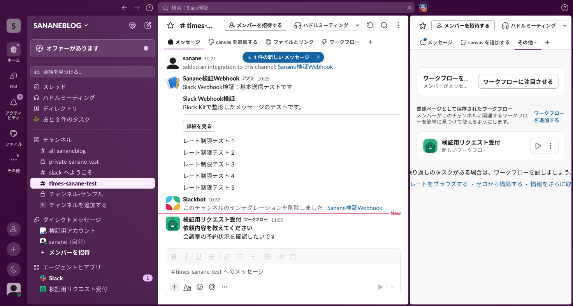Open the Files sidebar icon

[x=14, y=133]
